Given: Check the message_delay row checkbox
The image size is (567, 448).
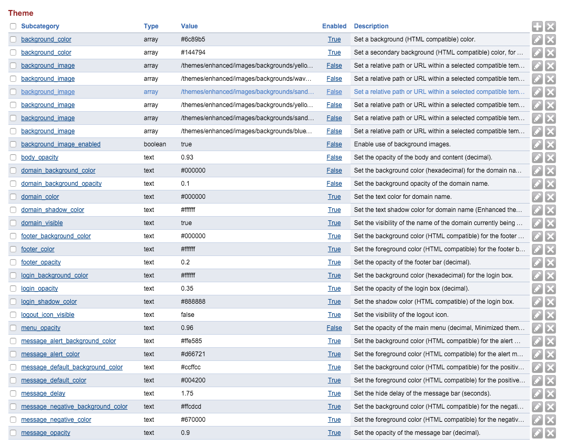Looking at the screenshot, I should click(13, 393).
